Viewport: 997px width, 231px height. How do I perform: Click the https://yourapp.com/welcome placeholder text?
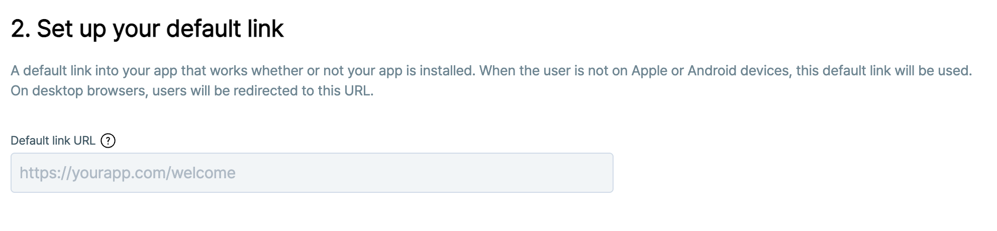(x=128, y=173)
